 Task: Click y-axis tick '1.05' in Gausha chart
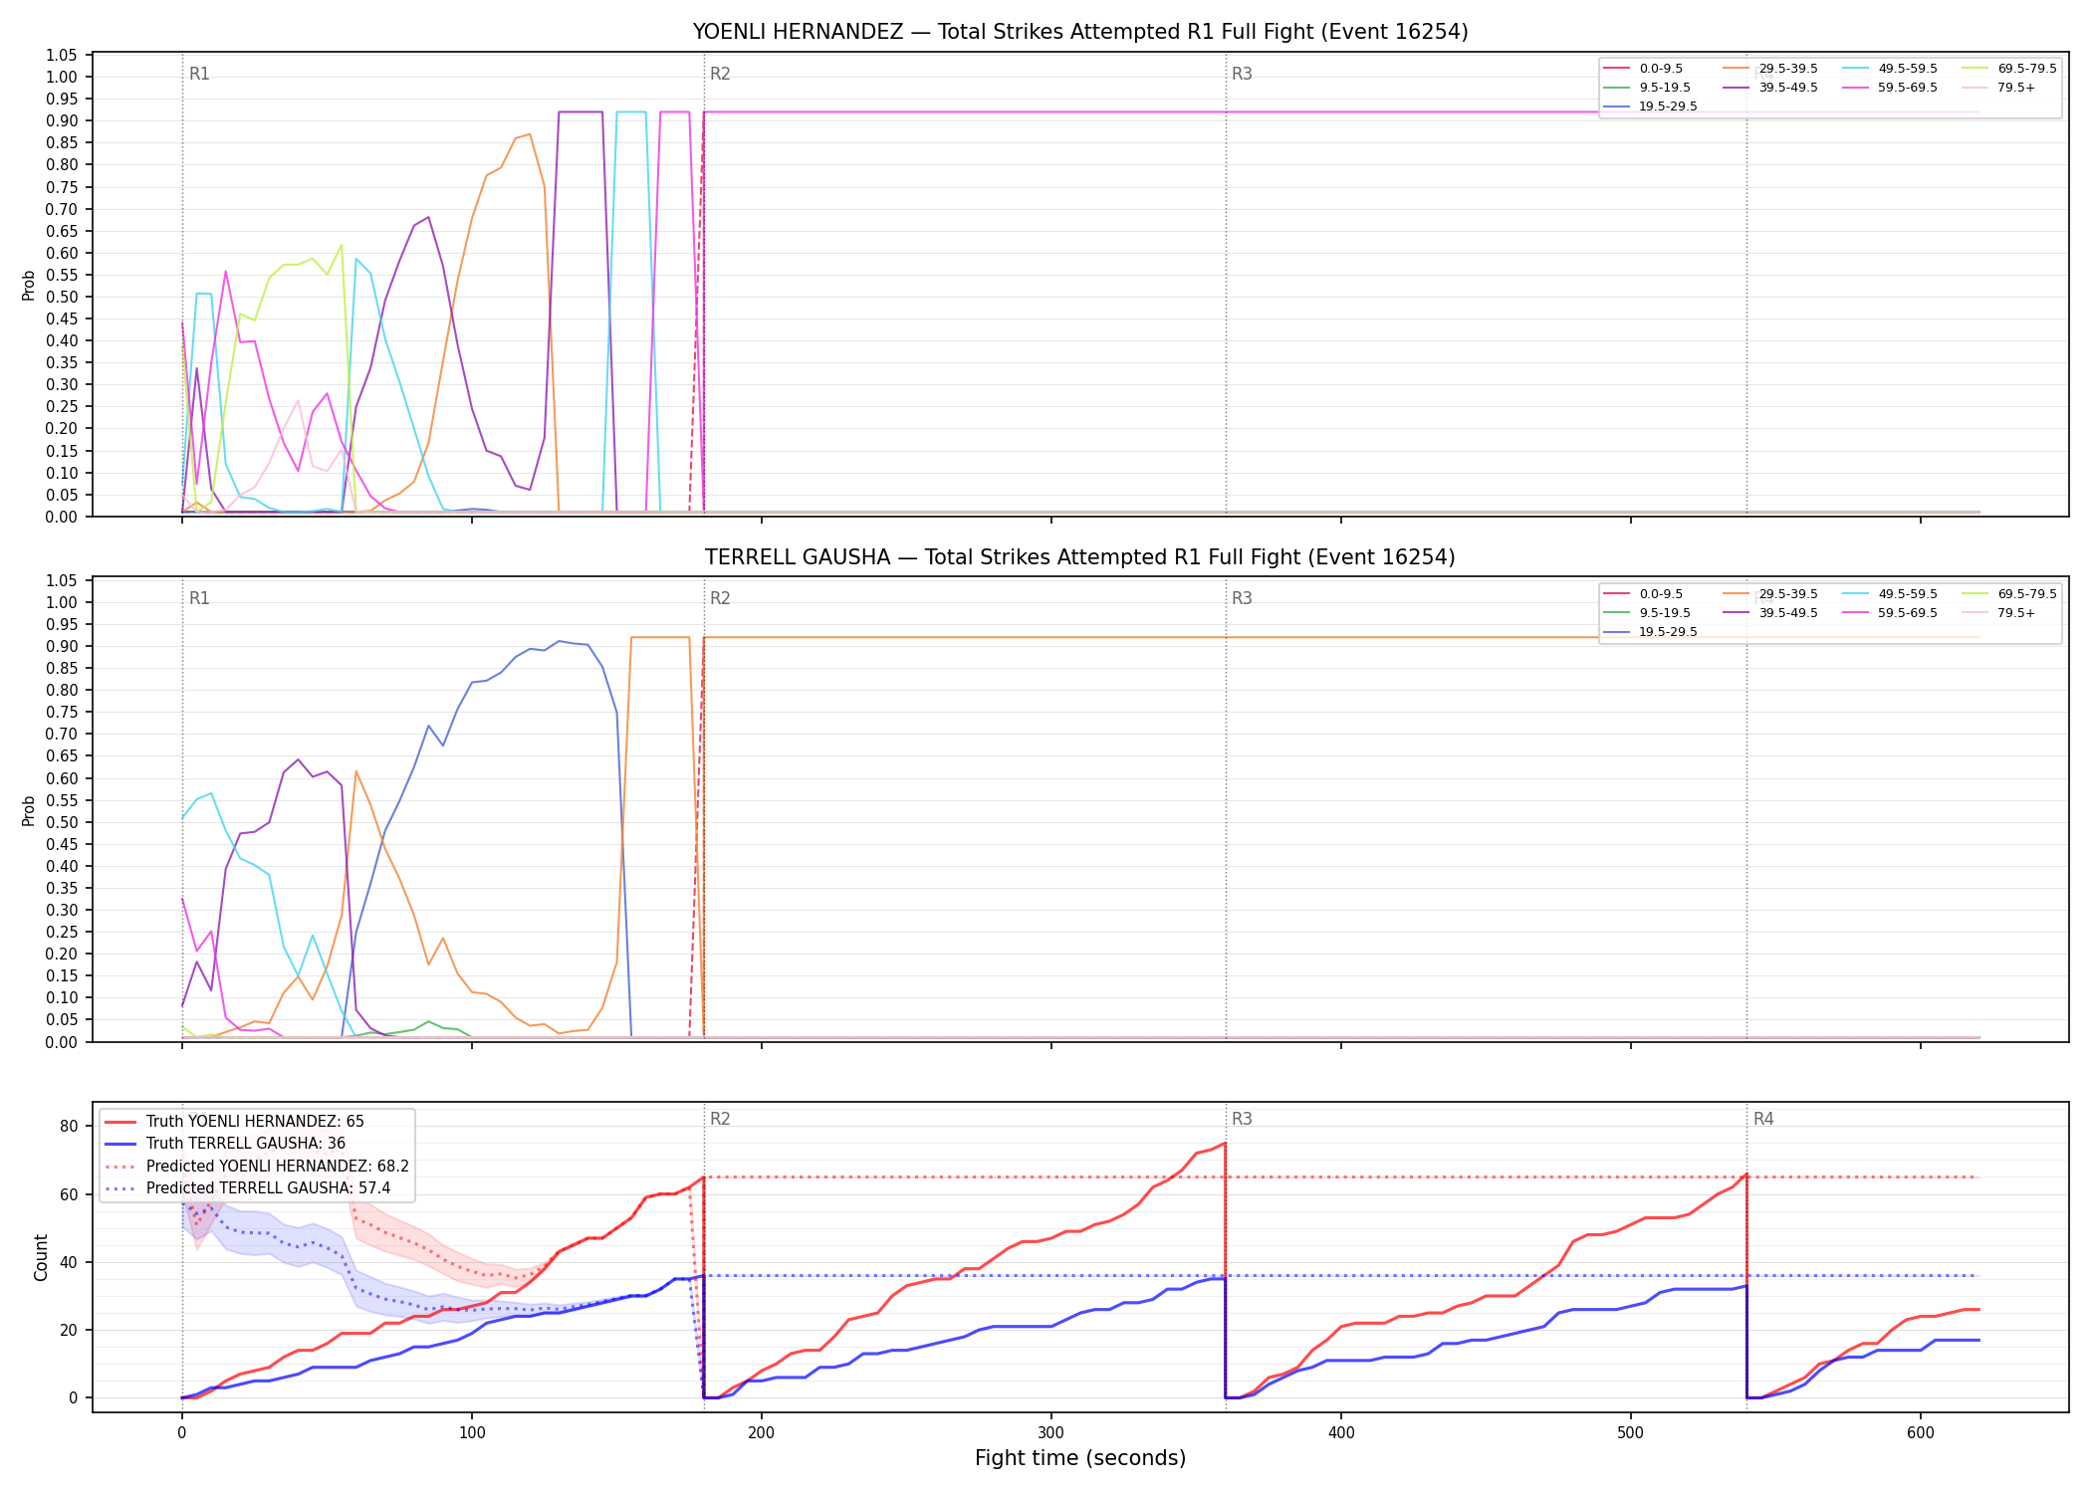click(62, 580)
